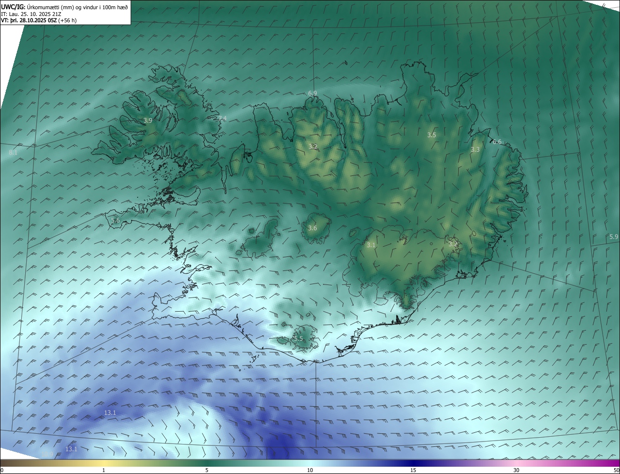Click the 3.1 value label
This screenshot has width=620, height=474.
(x=371, y=245)
